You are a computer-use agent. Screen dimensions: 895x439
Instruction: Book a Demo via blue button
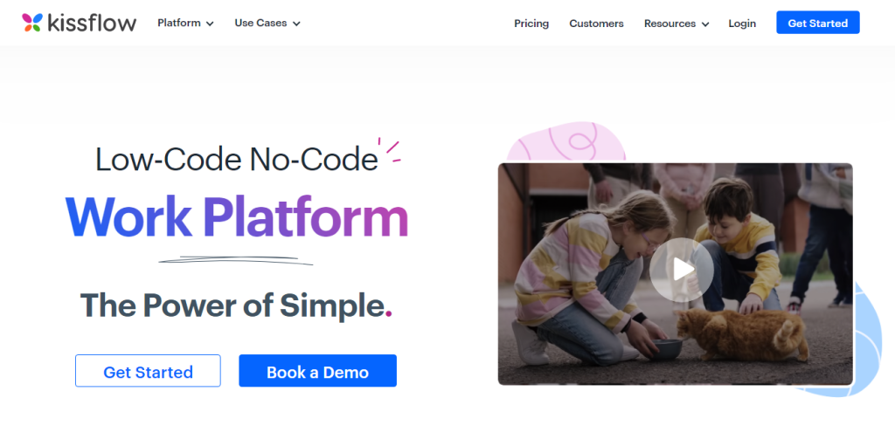tap(317, 371)
